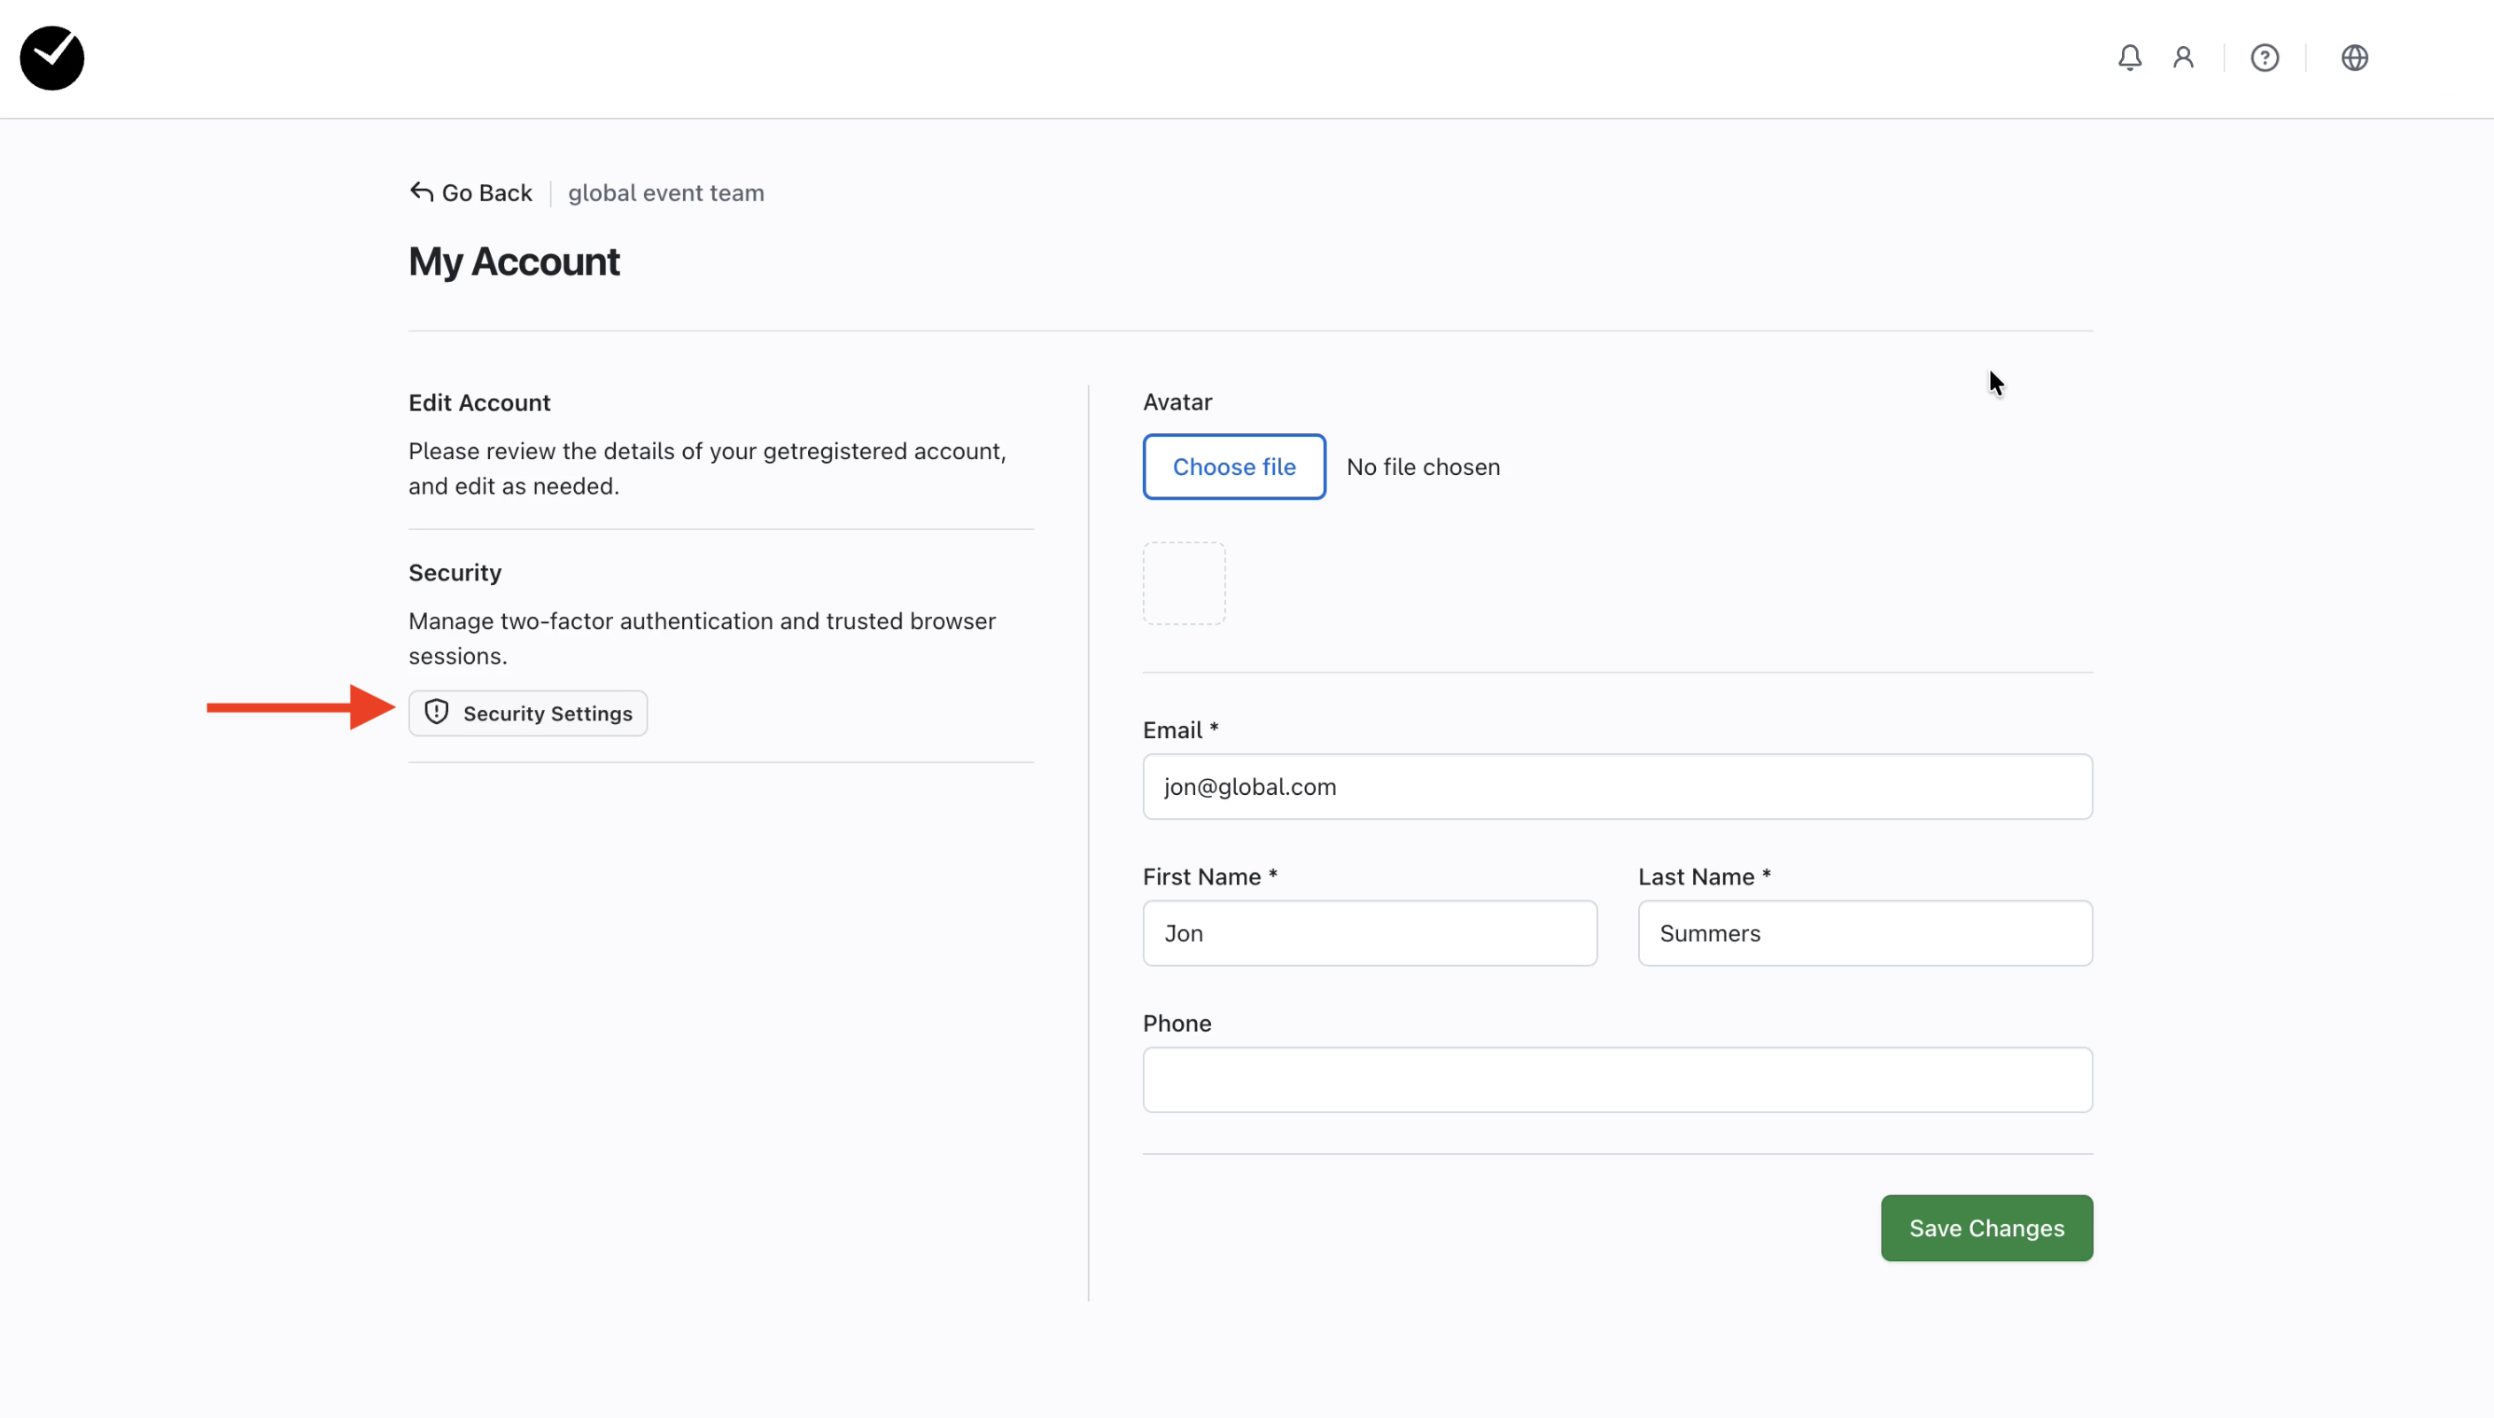Click the No file chosen text
Viewport: 2494px width, 1418px height.
(1422, 466)
